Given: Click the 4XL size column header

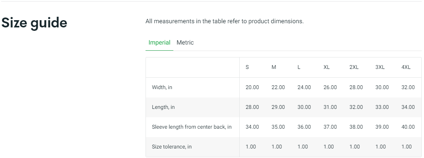Looking at the screenshot, I should coord(406,67).
